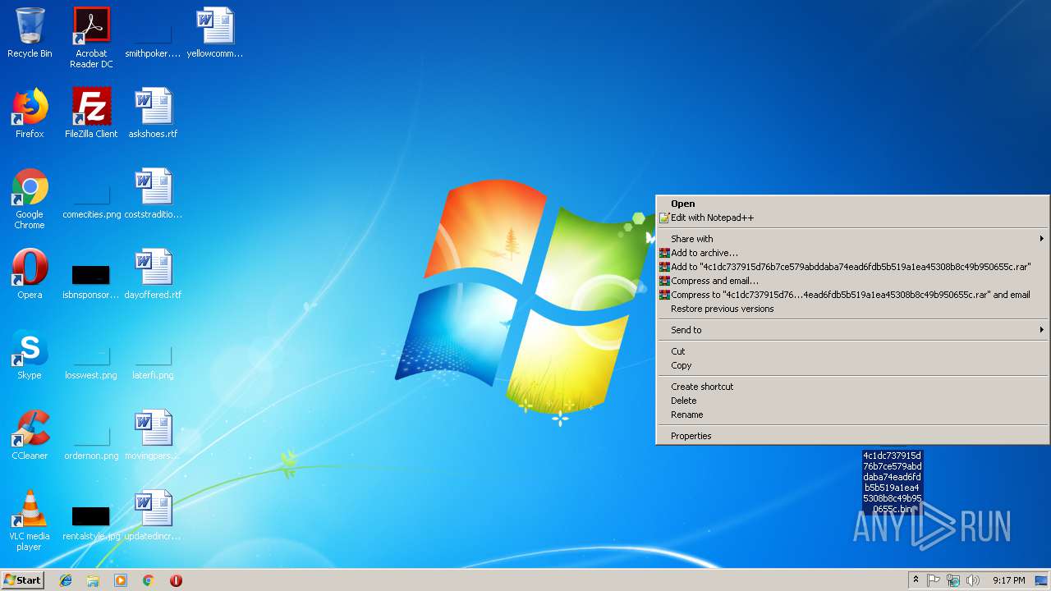
Task: Launch Opera from taskbar
Action: pos(176,580)
